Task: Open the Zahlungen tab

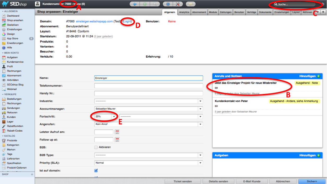Action: pos(225,12)
